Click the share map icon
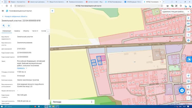Image resolution: width=192 pixels, height=108 pixels. (188, 35)
